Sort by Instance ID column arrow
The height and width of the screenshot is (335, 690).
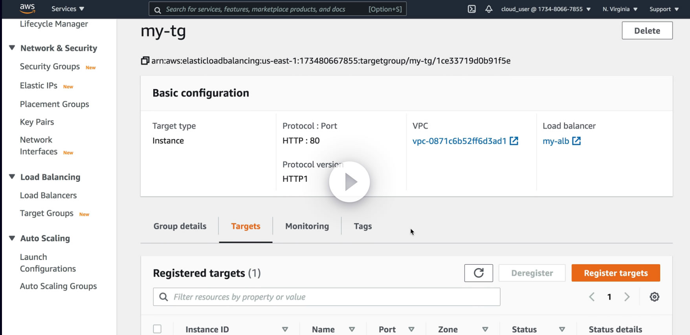[285, 330]
